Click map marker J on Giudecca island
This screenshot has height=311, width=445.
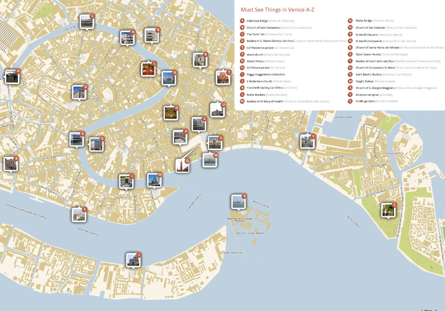tap(133, 260)
